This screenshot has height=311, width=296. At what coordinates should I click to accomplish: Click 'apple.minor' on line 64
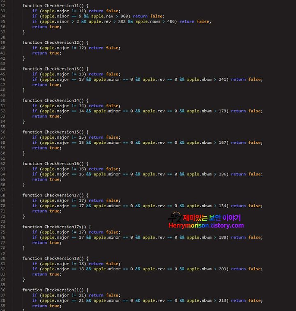(x=107, y=174)
